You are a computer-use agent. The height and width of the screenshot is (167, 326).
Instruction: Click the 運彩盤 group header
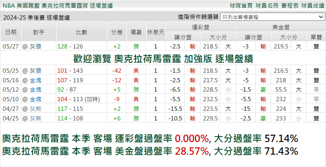[201, 27]
